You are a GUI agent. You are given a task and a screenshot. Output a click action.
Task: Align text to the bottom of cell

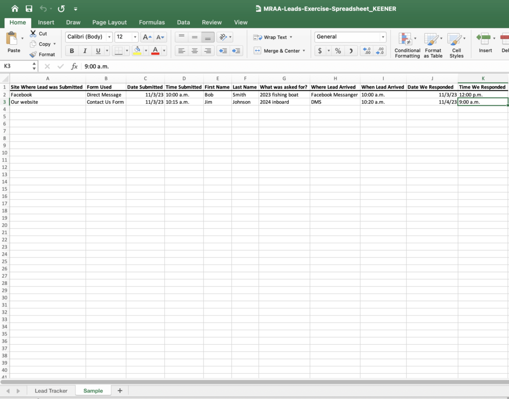(x=208, y=37)
